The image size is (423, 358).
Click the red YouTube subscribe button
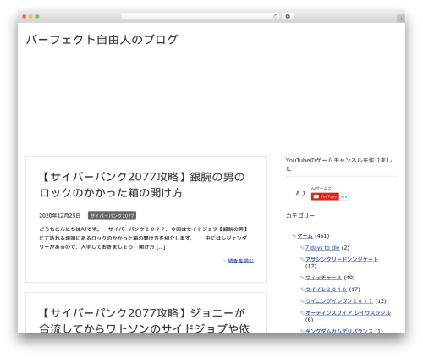pyautogui.click(x=325, y=196)
